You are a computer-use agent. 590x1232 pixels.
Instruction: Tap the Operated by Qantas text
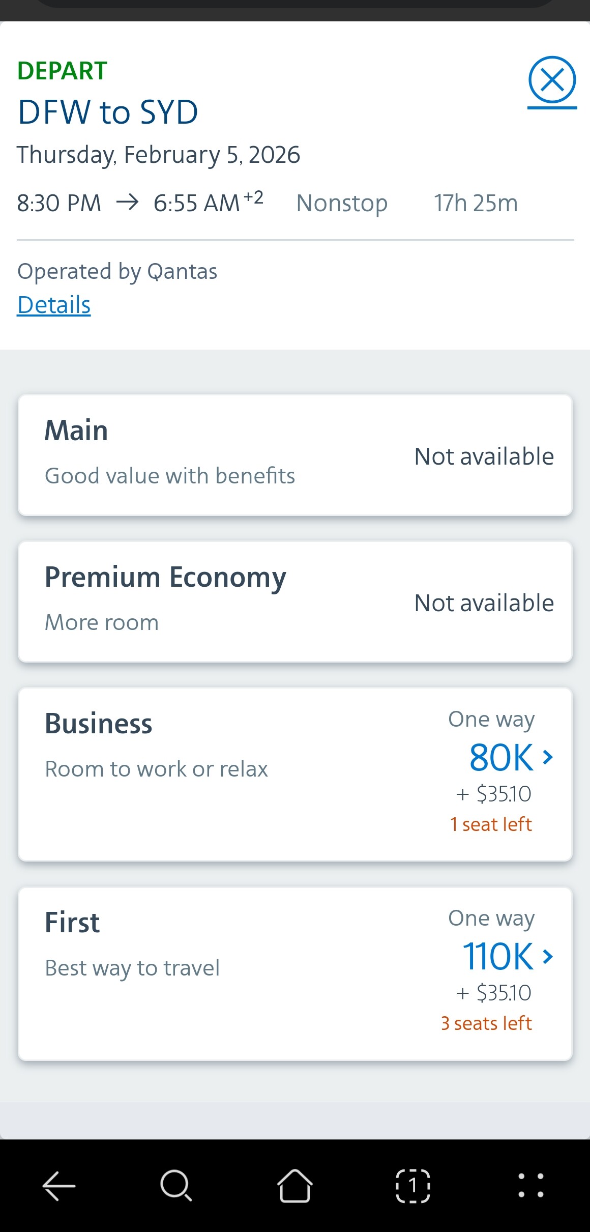117,271
